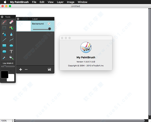Close the Layer panel

[x=18, y=19]
